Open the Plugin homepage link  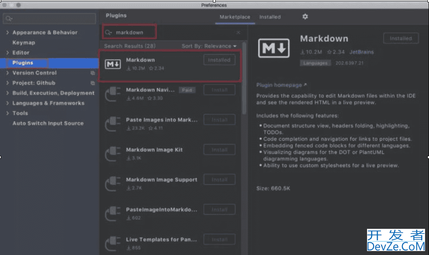point(281,85)
